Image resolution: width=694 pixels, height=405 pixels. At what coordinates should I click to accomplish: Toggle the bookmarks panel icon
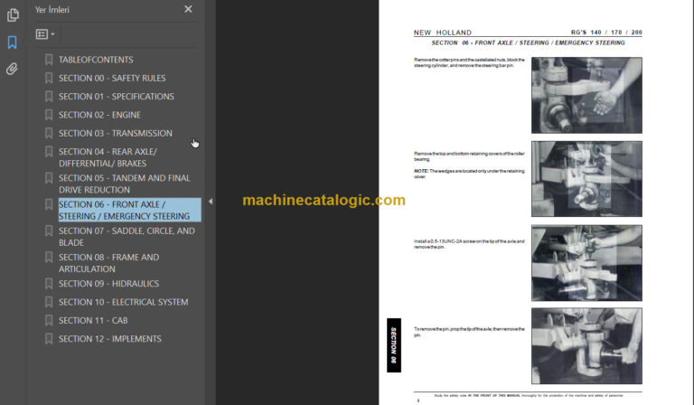[13, 42]
